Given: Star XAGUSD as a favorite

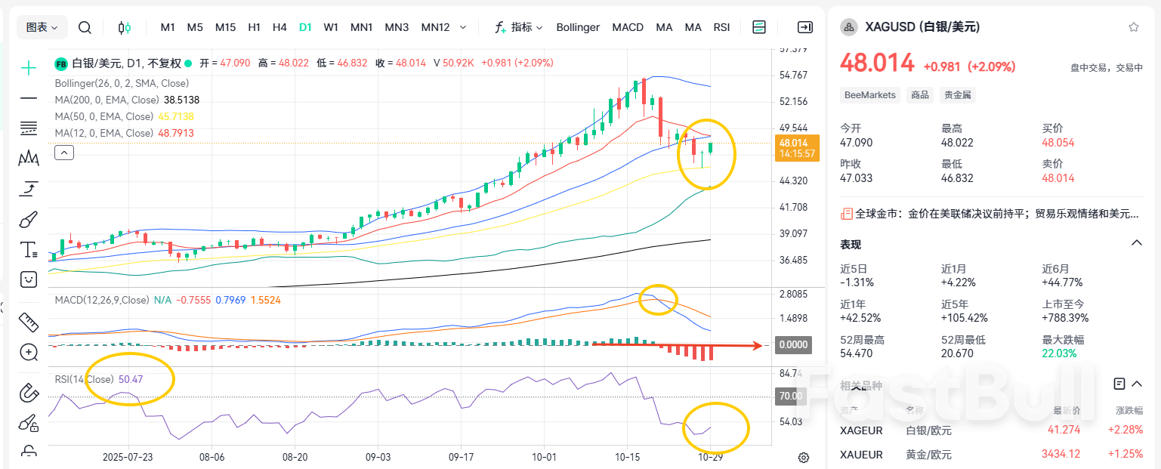Looking at the screenshot, I should [x=1133, y=26].
